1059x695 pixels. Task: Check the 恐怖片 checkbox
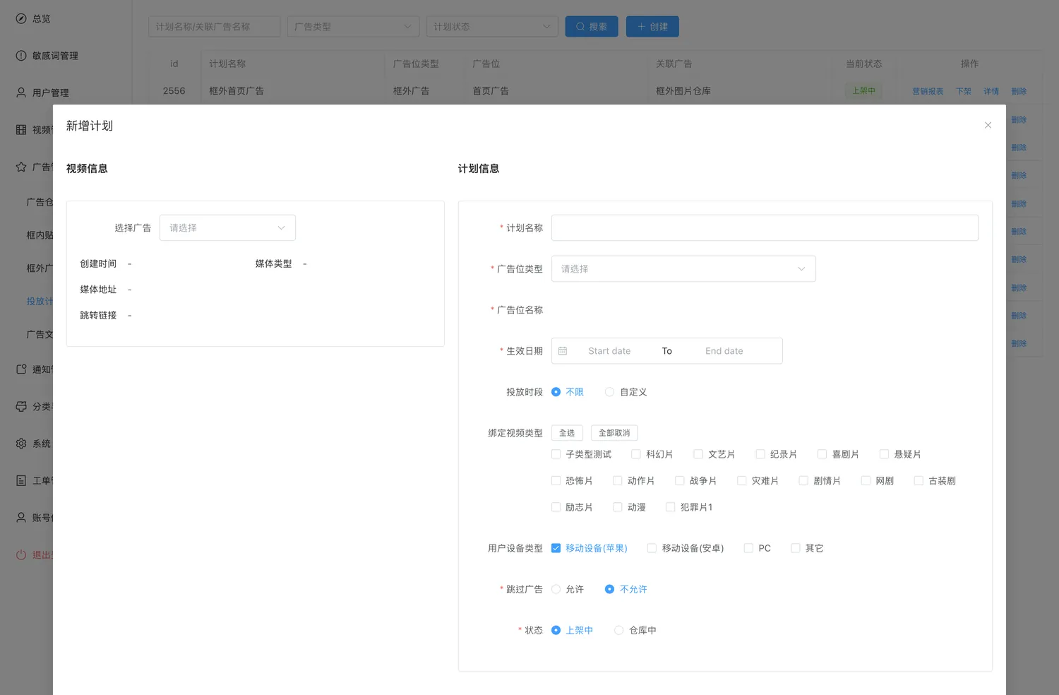556,481
